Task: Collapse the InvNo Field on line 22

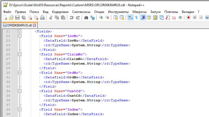Action: coord(20,36)
